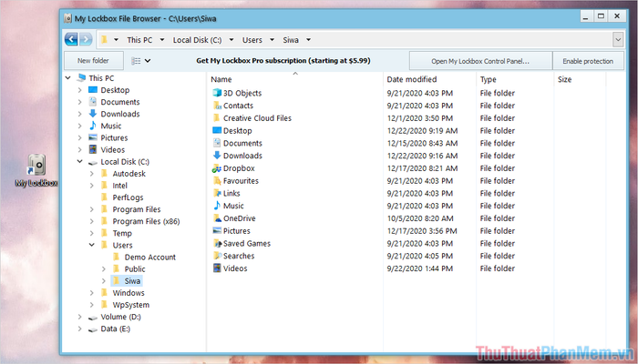Click the Volume (D:) drive icon
The height and width of the screenshot is (364, 638).
click(93, 317)
